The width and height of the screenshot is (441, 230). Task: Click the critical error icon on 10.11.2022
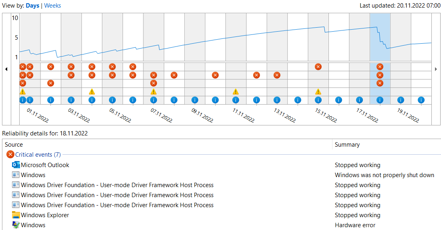(x=215, y=75)
